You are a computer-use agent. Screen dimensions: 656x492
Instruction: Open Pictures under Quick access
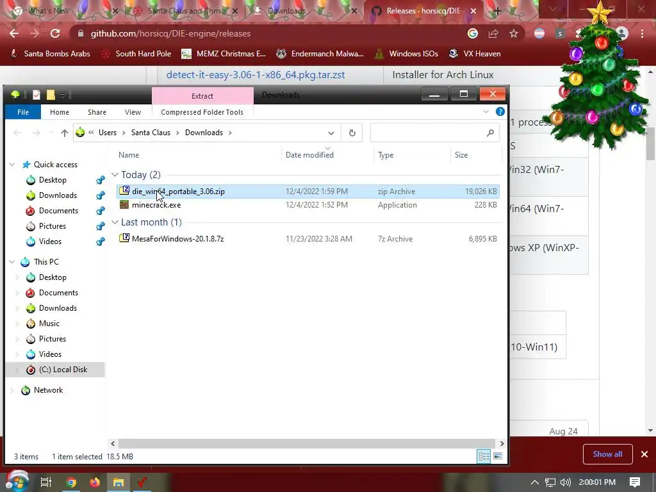coord(53,226)
